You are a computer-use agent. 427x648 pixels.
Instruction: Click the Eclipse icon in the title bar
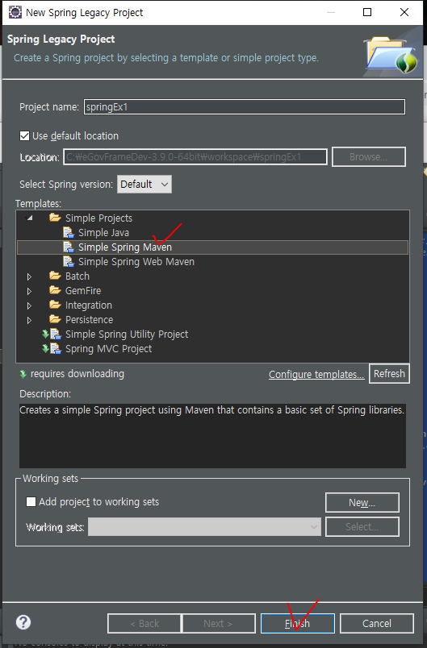(15, 12)
